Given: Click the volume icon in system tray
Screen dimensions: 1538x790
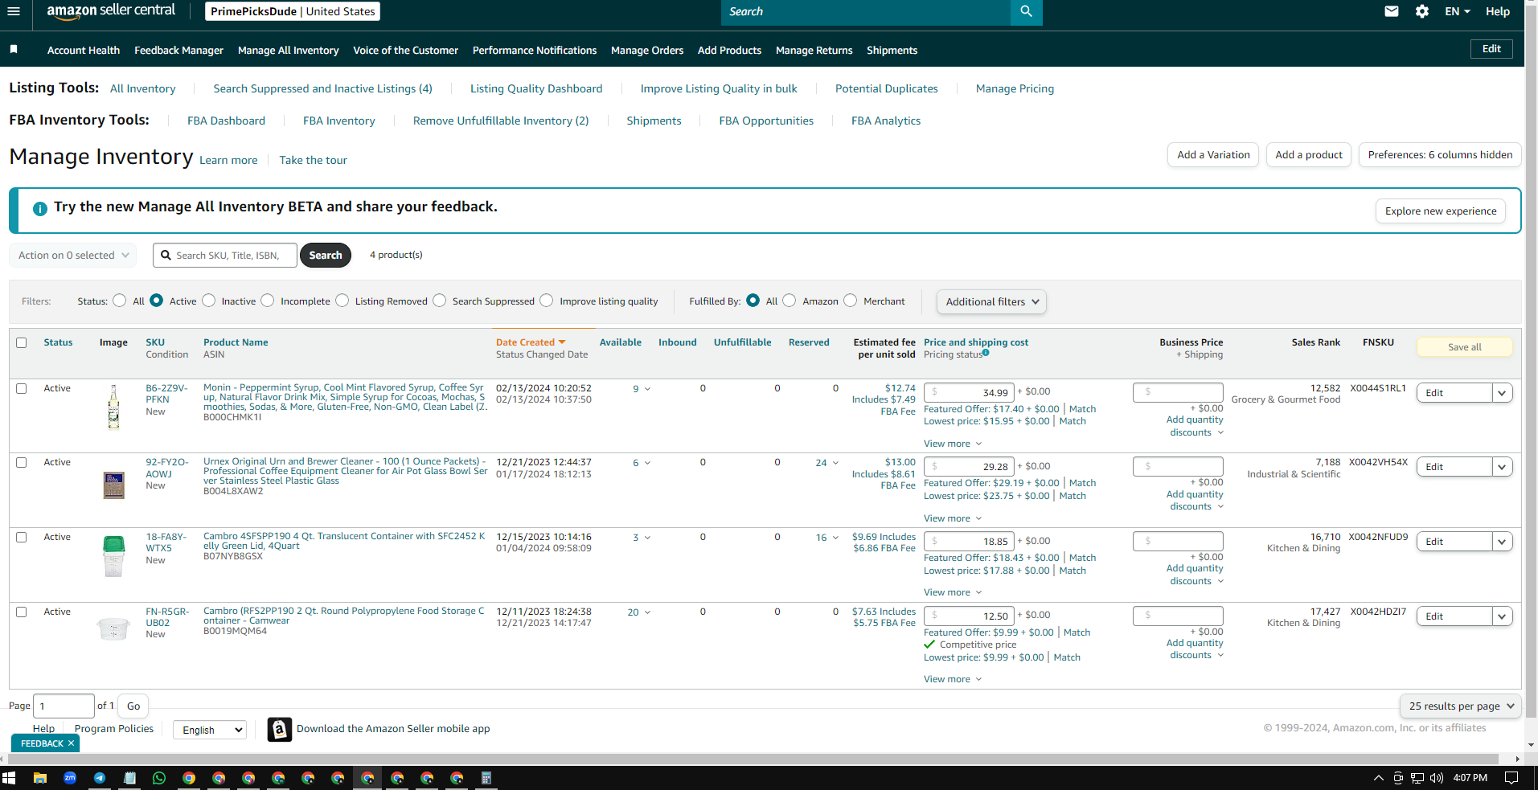Looking at the screenshot, I should (x=1437, y=778).
